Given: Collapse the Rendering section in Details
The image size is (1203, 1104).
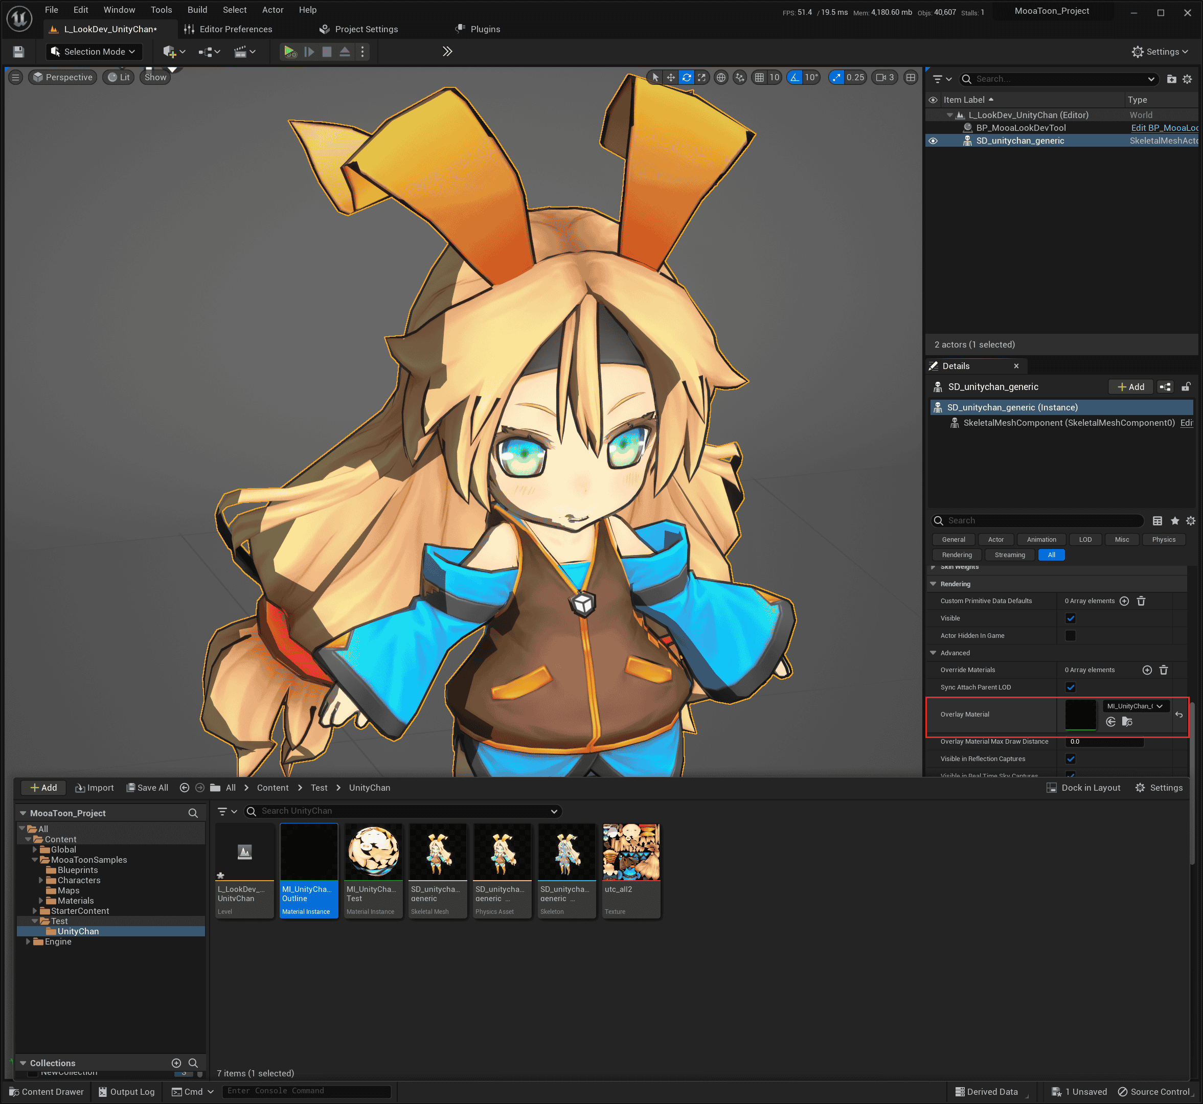Looking at the screenshot, I should (x=933, y=584).
